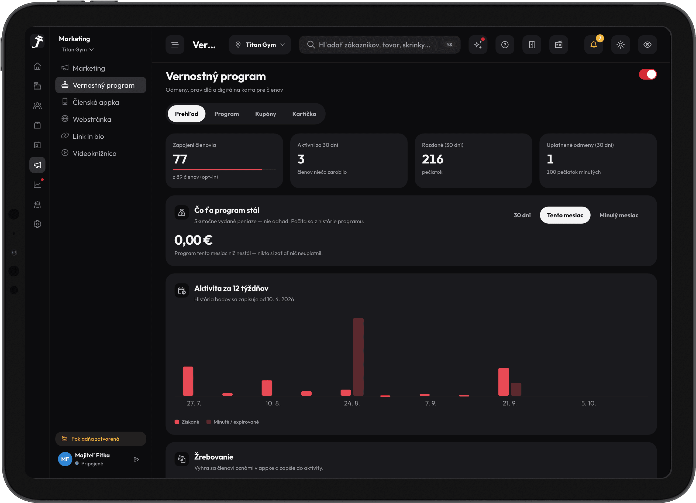Click the hamburger menu button

pos(175,45)
